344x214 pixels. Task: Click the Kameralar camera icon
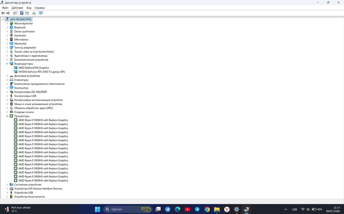pos(11,35)
